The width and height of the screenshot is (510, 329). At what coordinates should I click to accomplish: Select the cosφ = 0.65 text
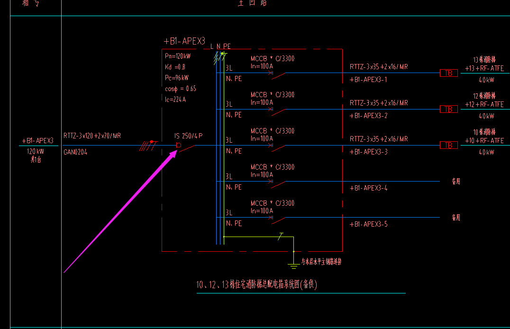click(x=181, y=89)
